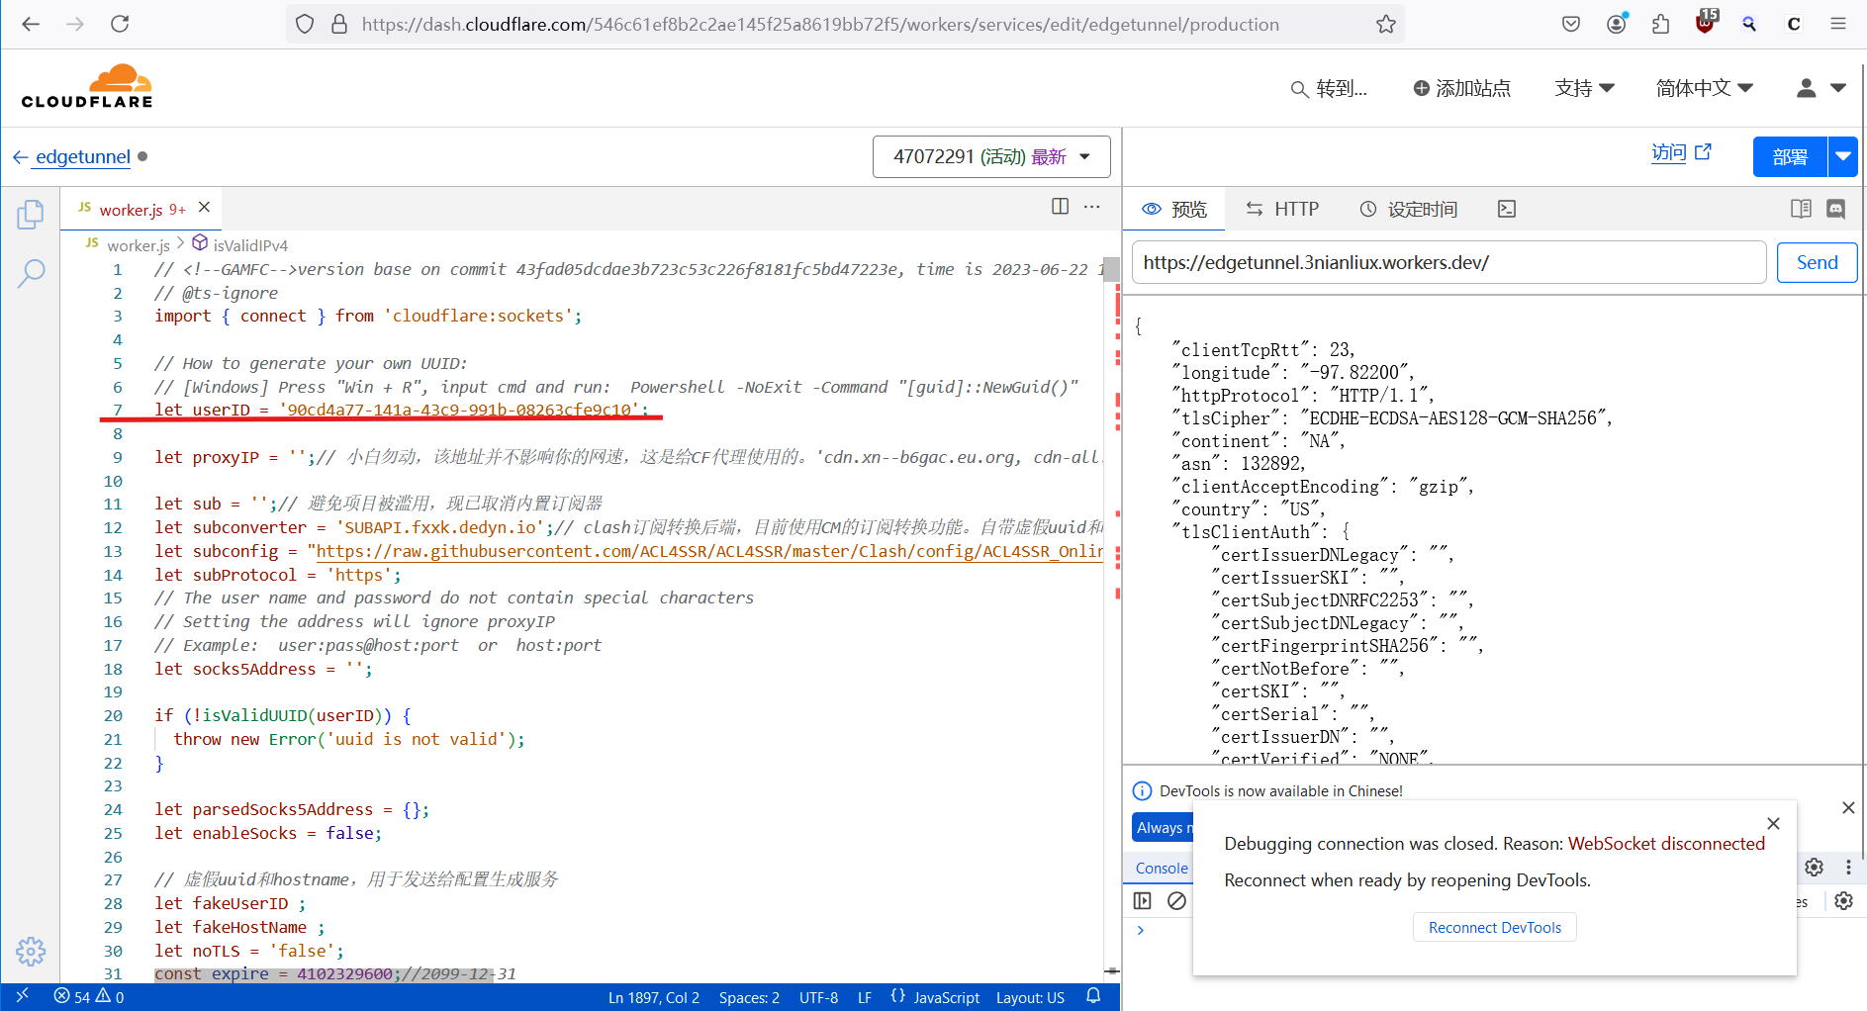Open the 访问 visit link
This screenshot has width=1867, height=1011.
1681,152
